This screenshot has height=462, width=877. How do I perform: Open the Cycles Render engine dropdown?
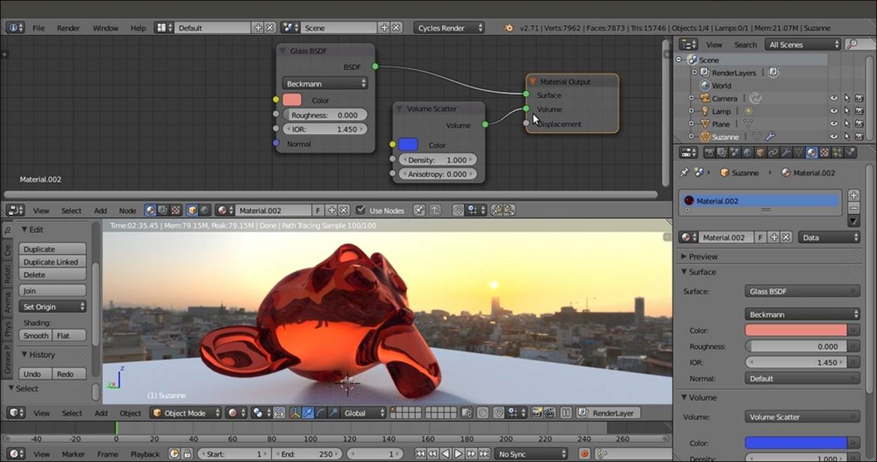449,28
